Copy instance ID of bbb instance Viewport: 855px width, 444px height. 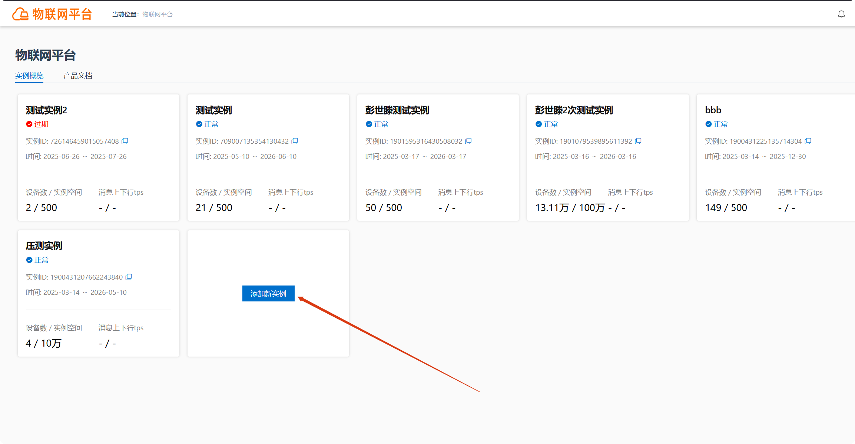click(x=808, y=141)
